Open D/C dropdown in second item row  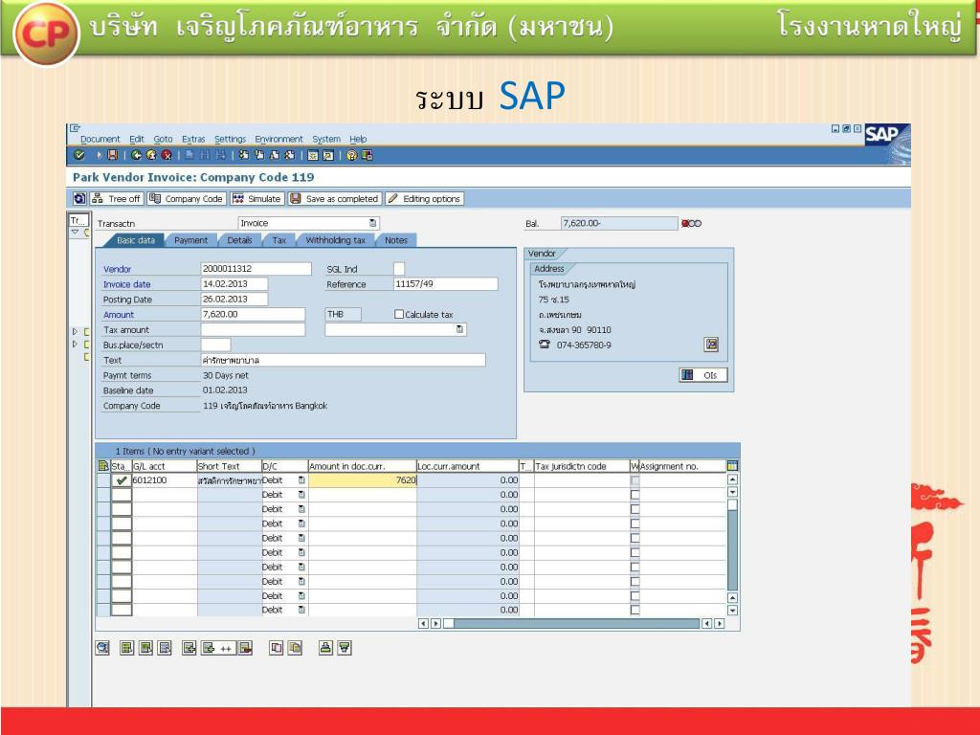tap(301, 495)
